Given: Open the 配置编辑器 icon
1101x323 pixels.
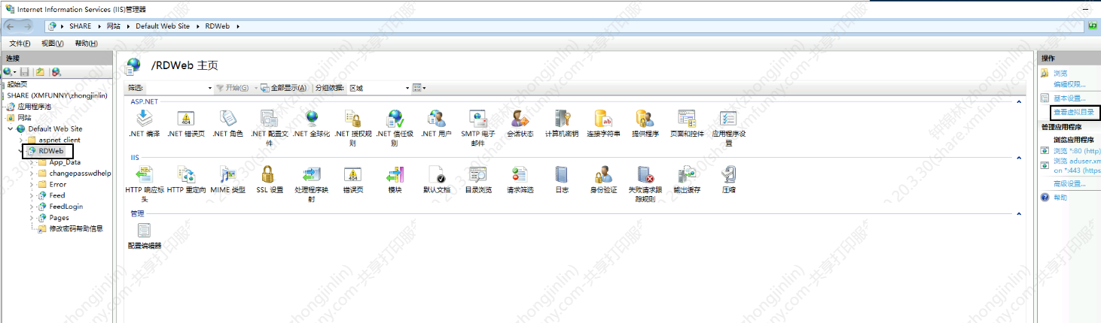Looking at the screenshot, I should pos(144,231).
